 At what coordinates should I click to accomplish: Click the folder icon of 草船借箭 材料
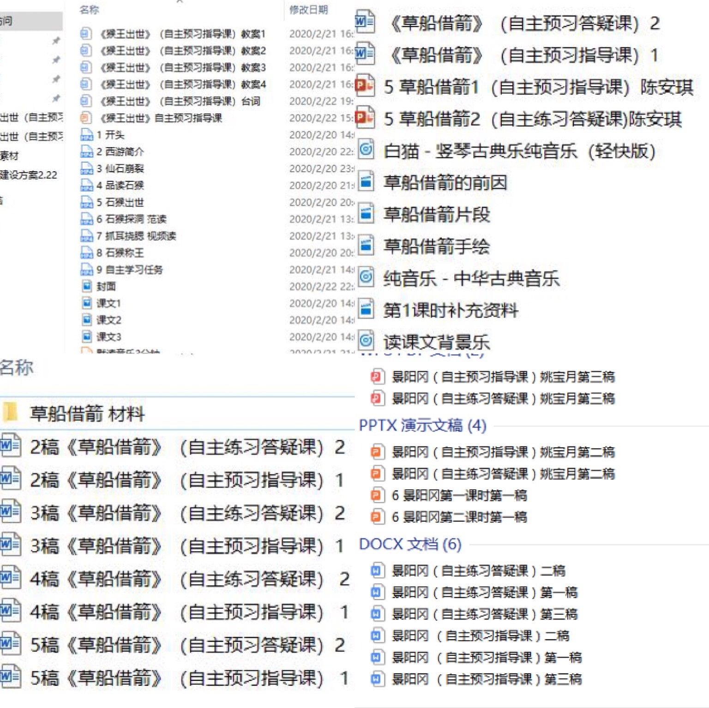click(x=10, y=412)
